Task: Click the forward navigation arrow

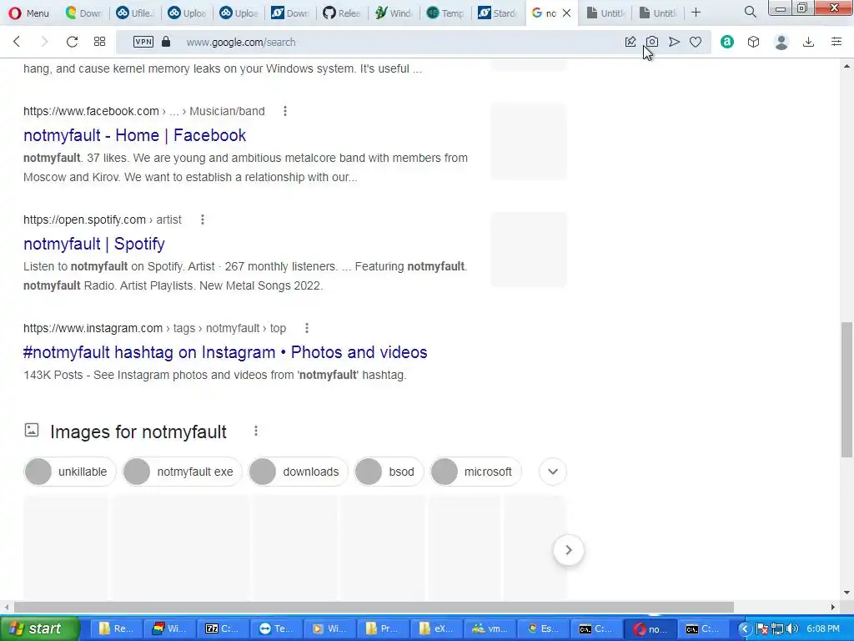Action: point(44,42)
